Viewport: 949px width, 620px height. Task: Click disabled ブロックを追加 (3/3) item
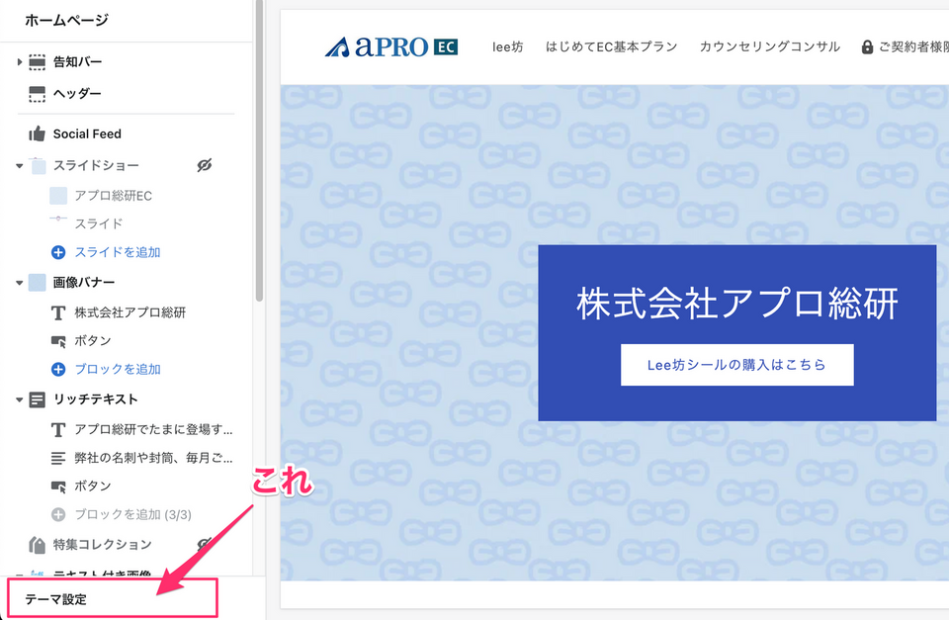coord(132,514)
